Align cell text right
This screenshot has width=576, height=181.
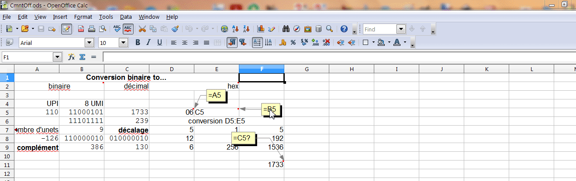pos(196,42)
